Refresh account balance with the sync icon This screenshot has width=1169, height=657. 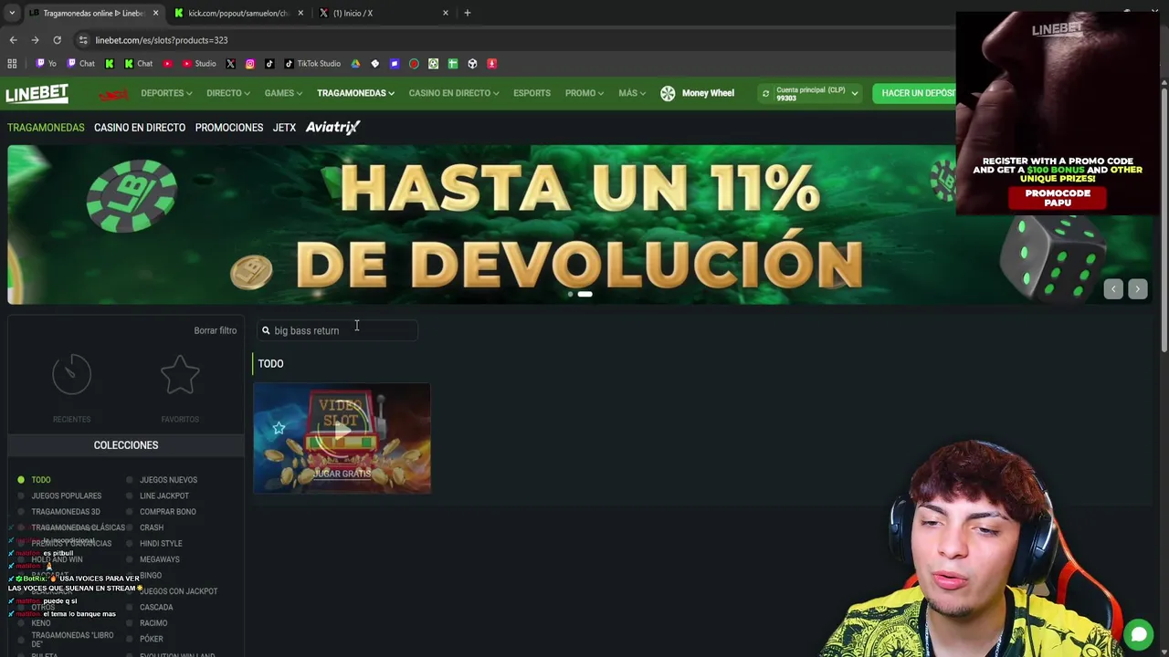(765, 93)
